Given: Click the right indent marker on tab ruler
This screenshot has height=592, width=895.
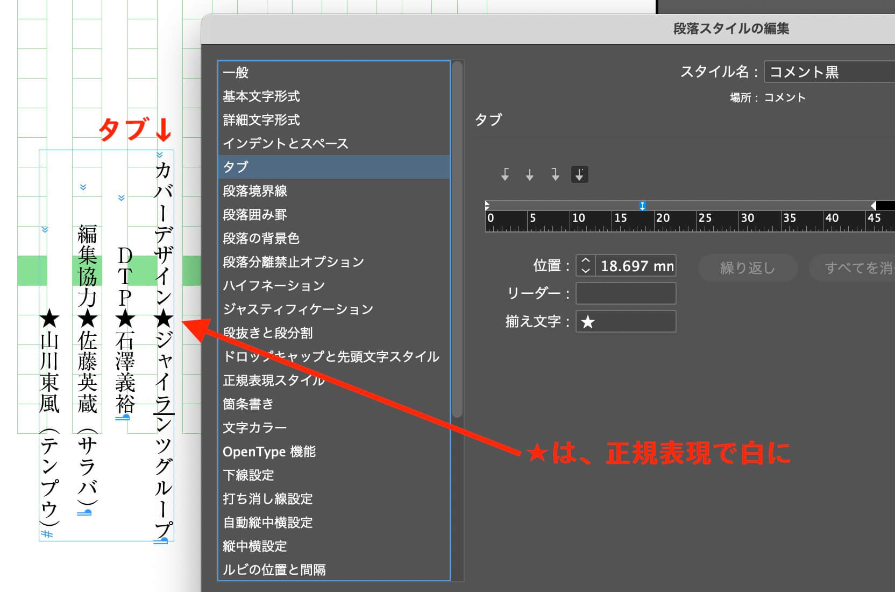Looking at the screenshot, I should click(874, 206).
